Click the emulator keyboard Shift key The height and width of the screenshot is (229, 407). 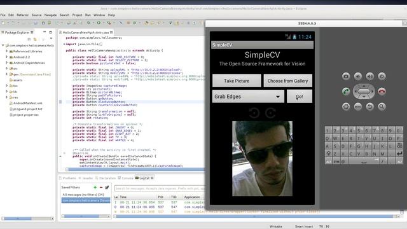328,153
